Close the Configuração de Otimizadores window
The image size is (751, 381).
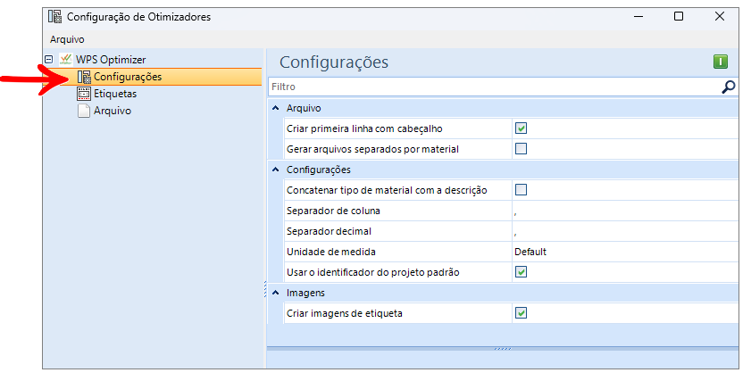pos(720,16)
